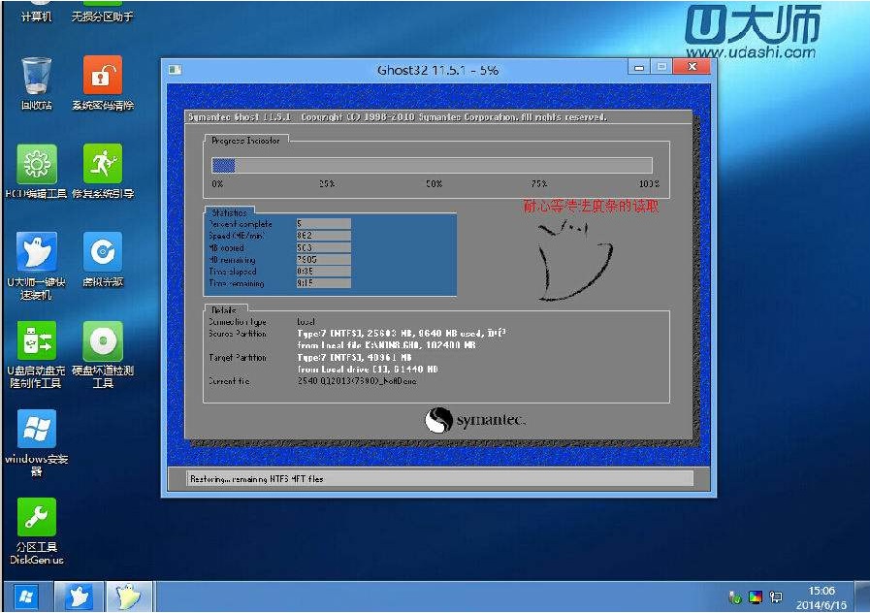The height and width of the screenshot is (613, 870).
Task: Launch the 分区工具 DiskGenius wrench icon
Action: pos(37,517)
